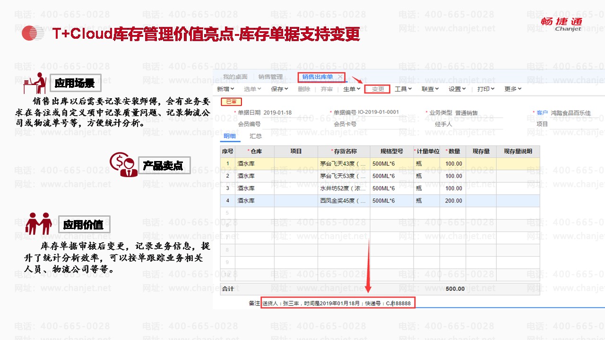Click the 数量 column header

point(453,152)
